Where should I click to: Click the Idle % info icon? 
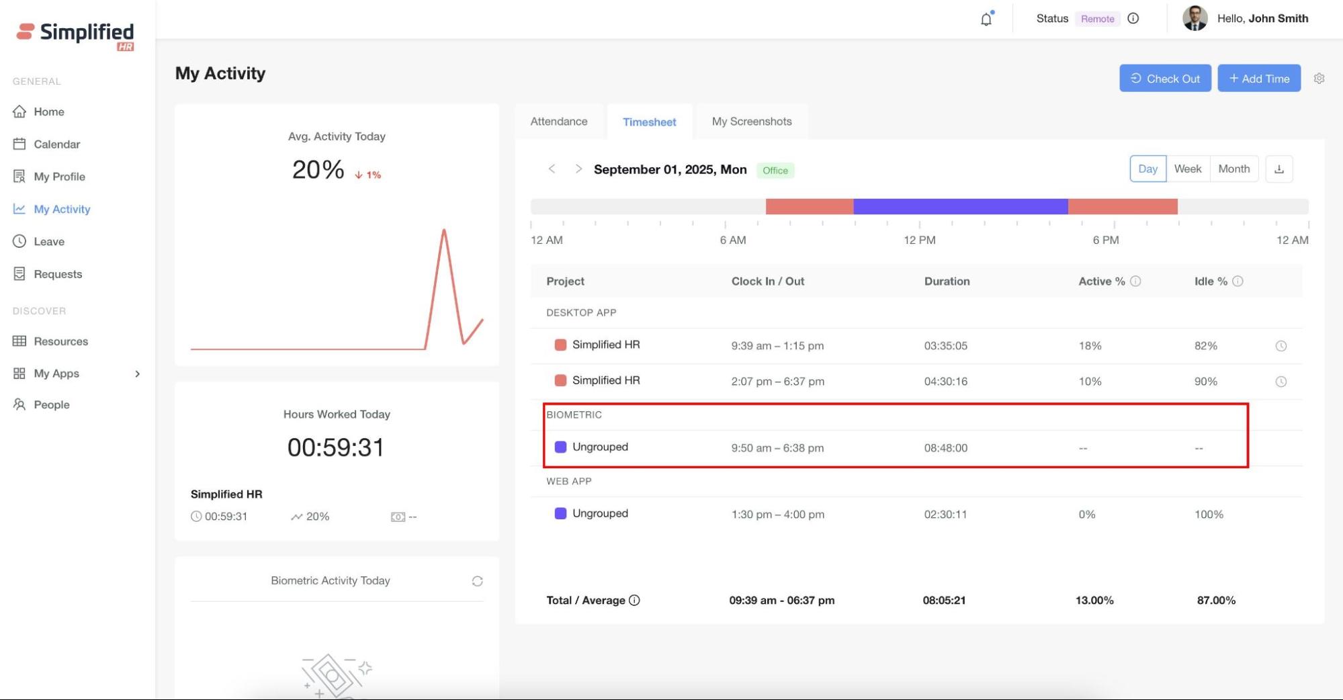(1238, 281)
